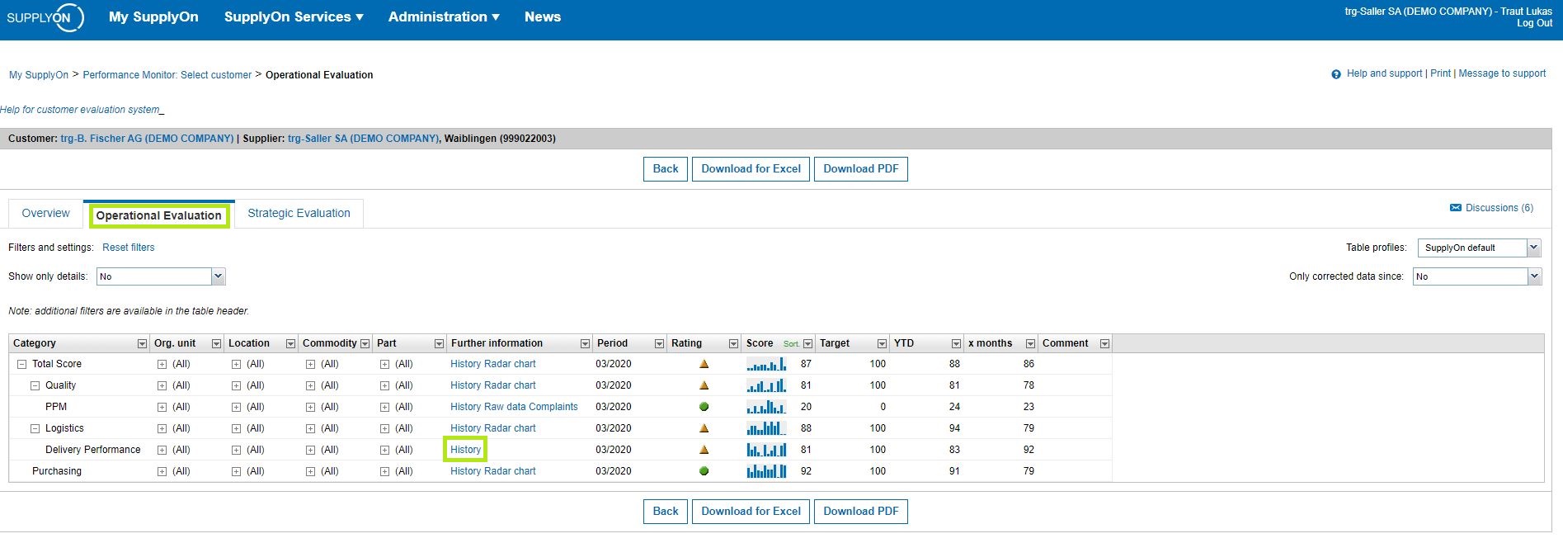
Task: Click the SupplyOn logo
Action: click(x=45, y=17)
